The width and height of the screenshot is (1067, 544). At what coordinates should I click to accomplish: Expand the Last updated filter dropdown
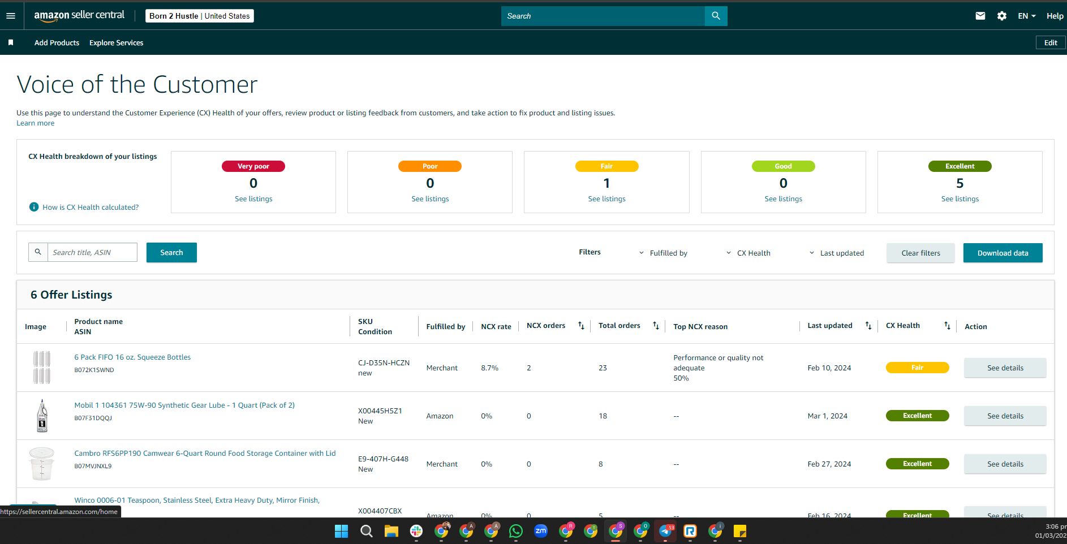pos(836,253)
